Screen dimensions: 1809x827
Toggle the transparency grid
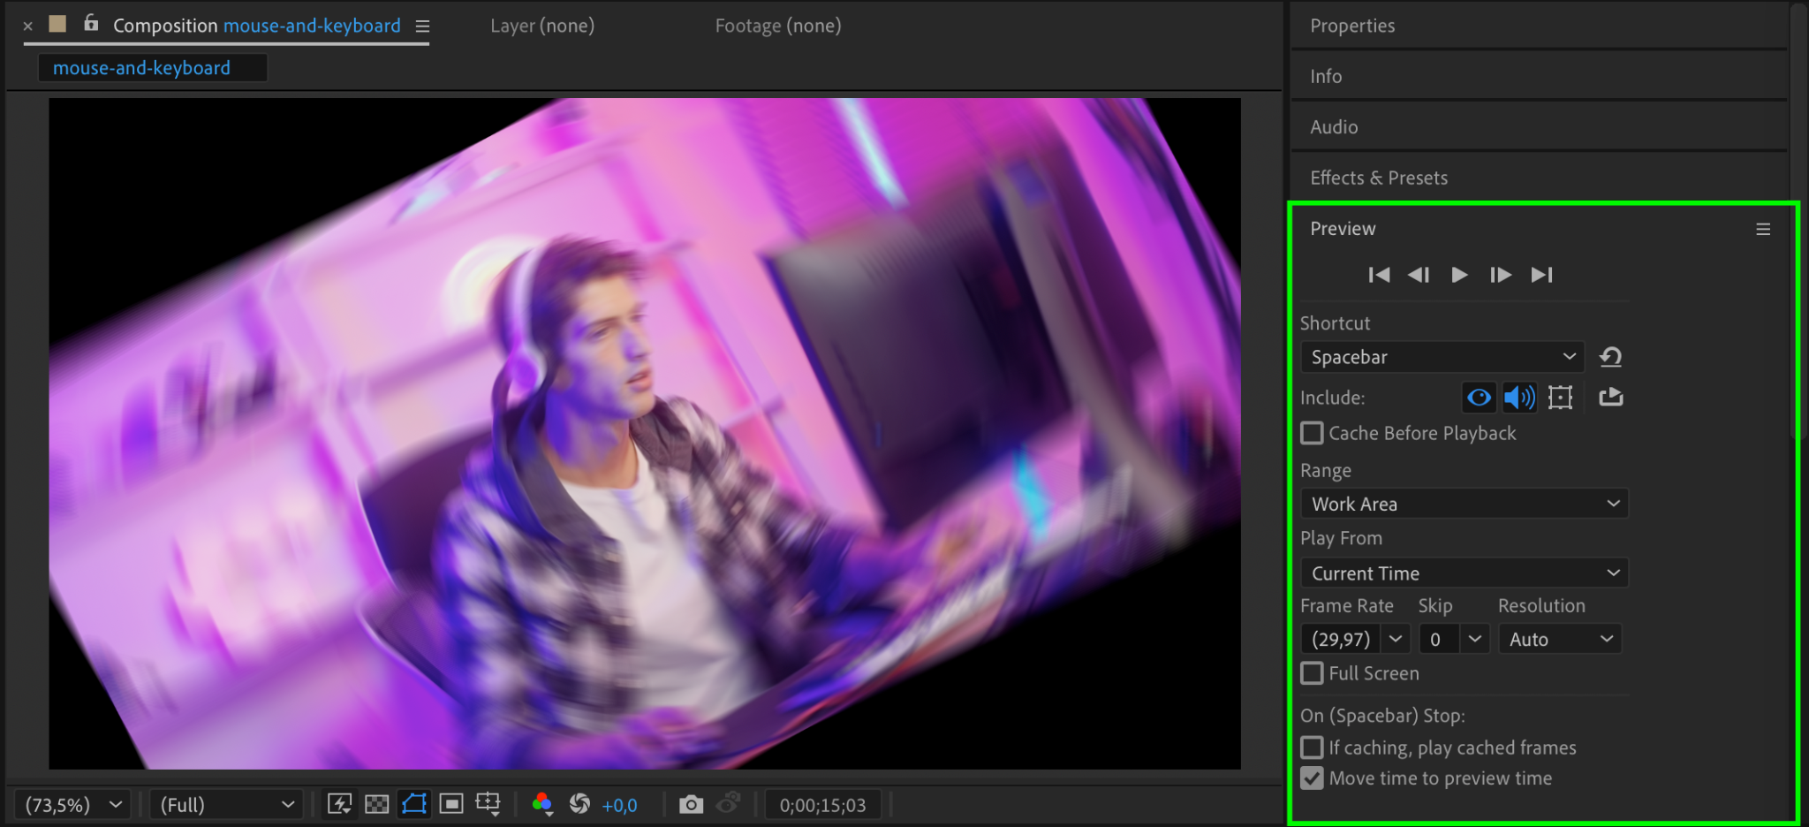(x=377, y=804)
